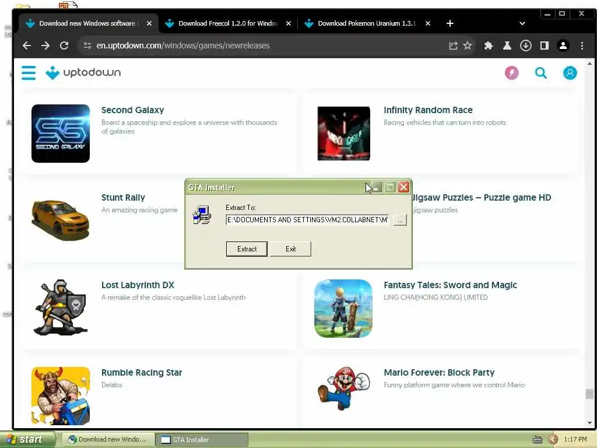Switch to the Download new Windows software tab
597x448 pixels.
tap(87, 23)
